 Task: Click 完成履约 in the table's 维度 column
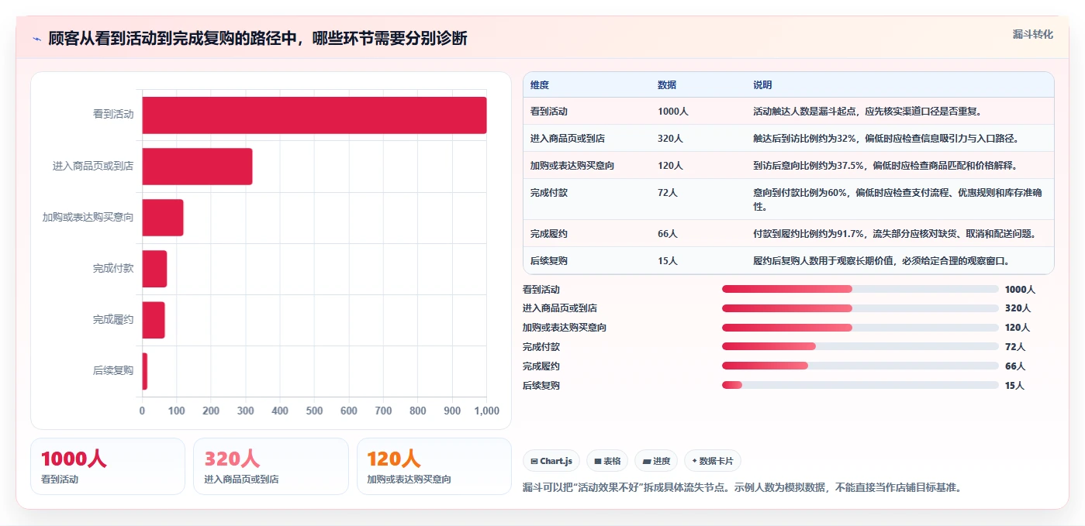pos(549,234)
